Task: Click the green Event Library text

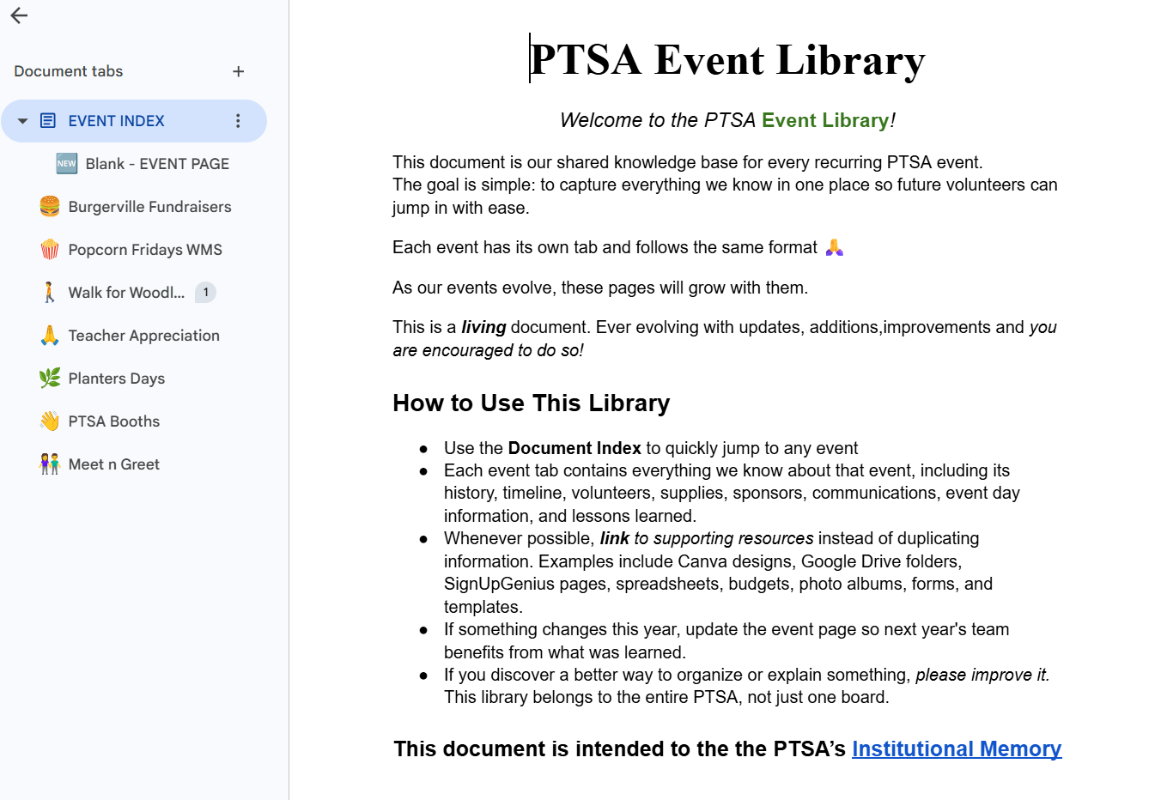Action: 825,120
